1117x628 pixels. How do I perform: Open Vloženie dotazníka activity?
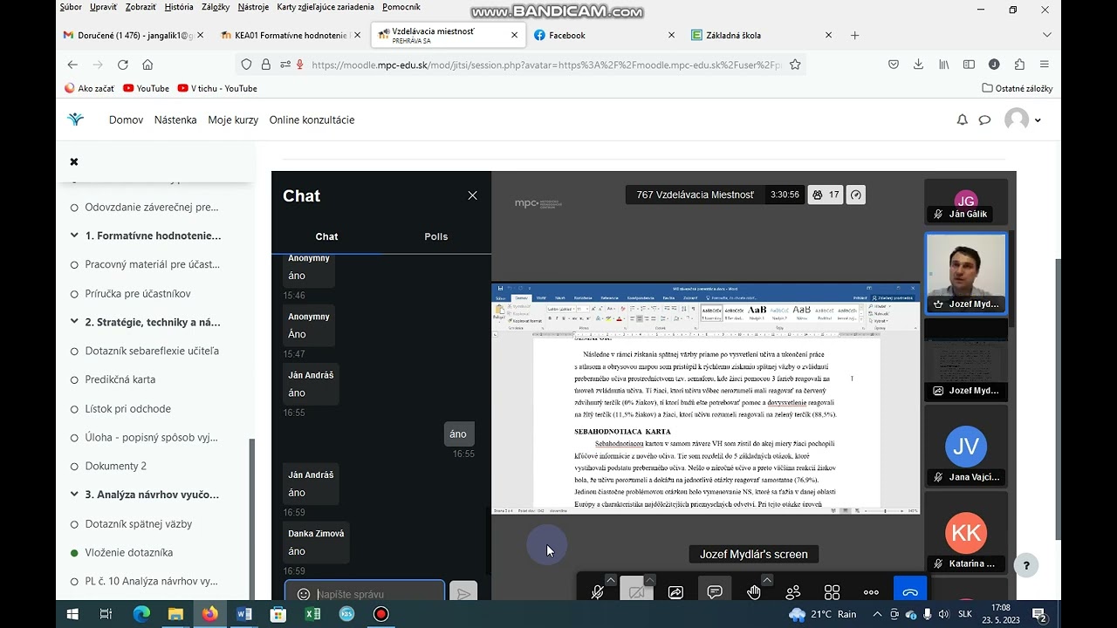point(129,552)
